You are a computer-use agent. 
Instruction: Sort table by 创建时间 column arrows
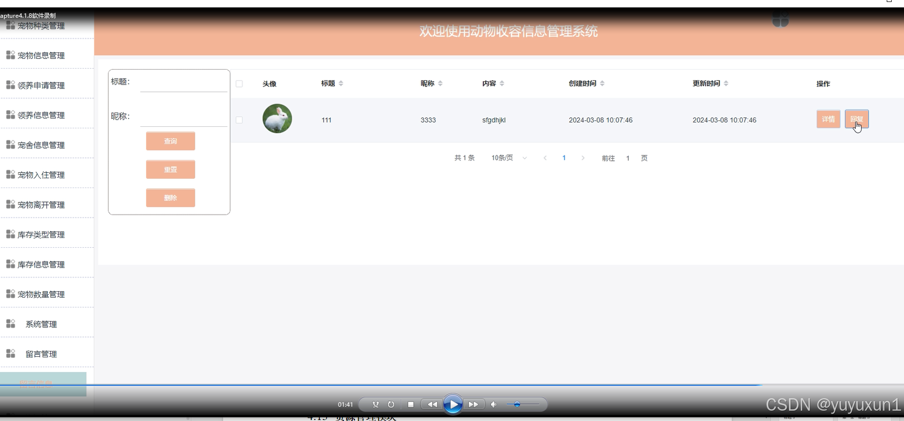[x=602, y=83]
